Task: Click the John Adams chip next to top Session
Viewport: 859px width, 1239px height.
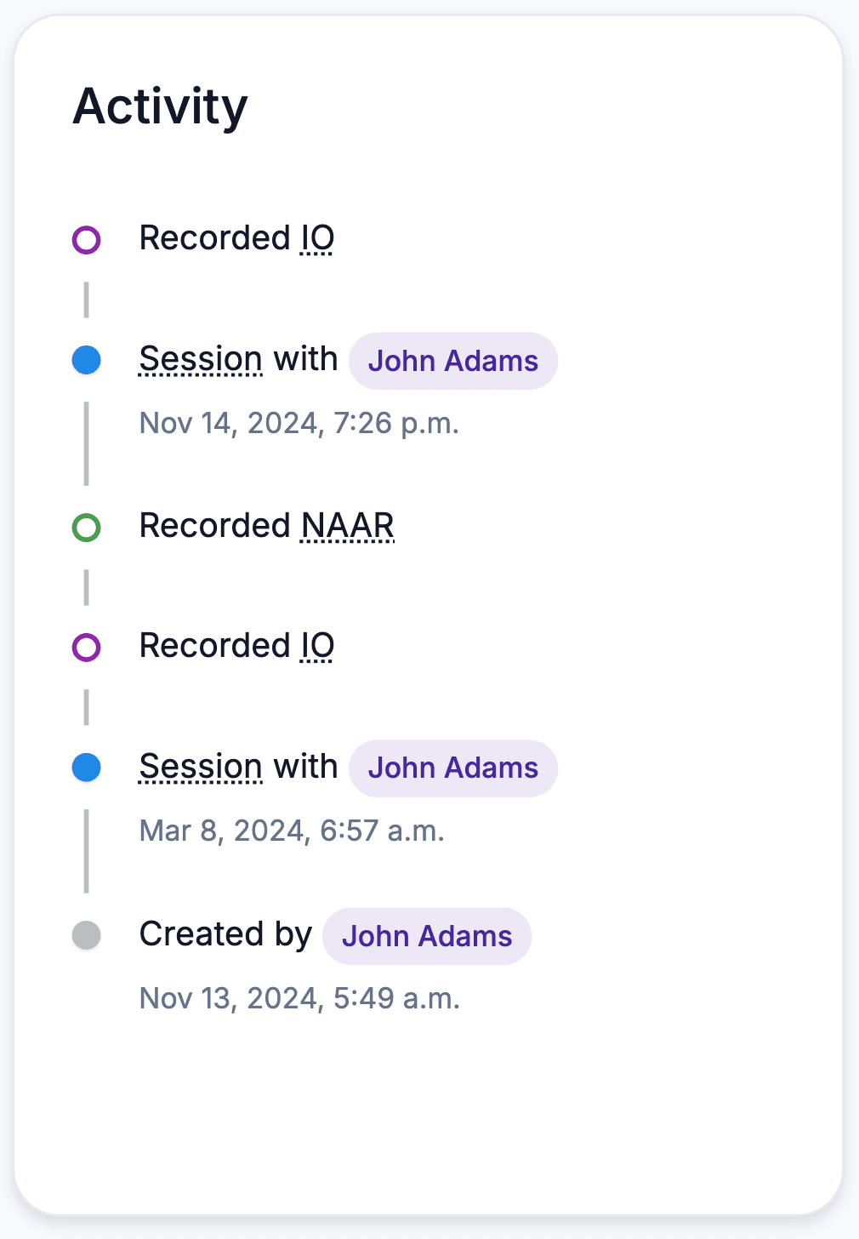Action: click(452, 361)
